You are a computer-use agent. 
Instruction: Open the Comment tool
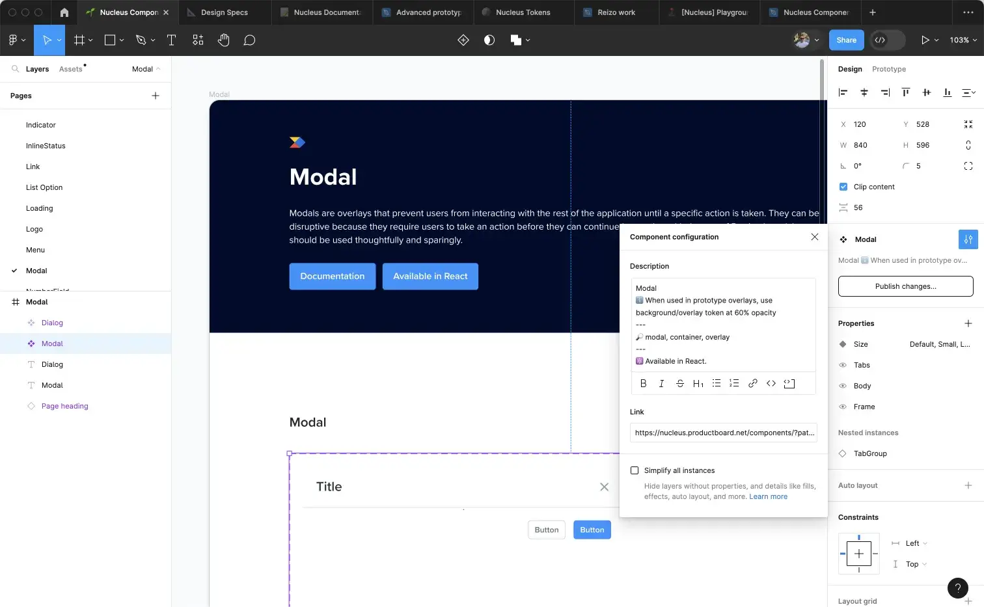249,40
